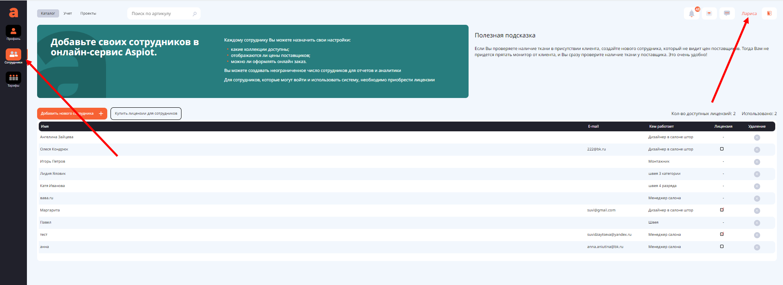The width and height of the screenshot is (783, 285).
Task: Switch to the Учет tab
Action: pos(68,13)
